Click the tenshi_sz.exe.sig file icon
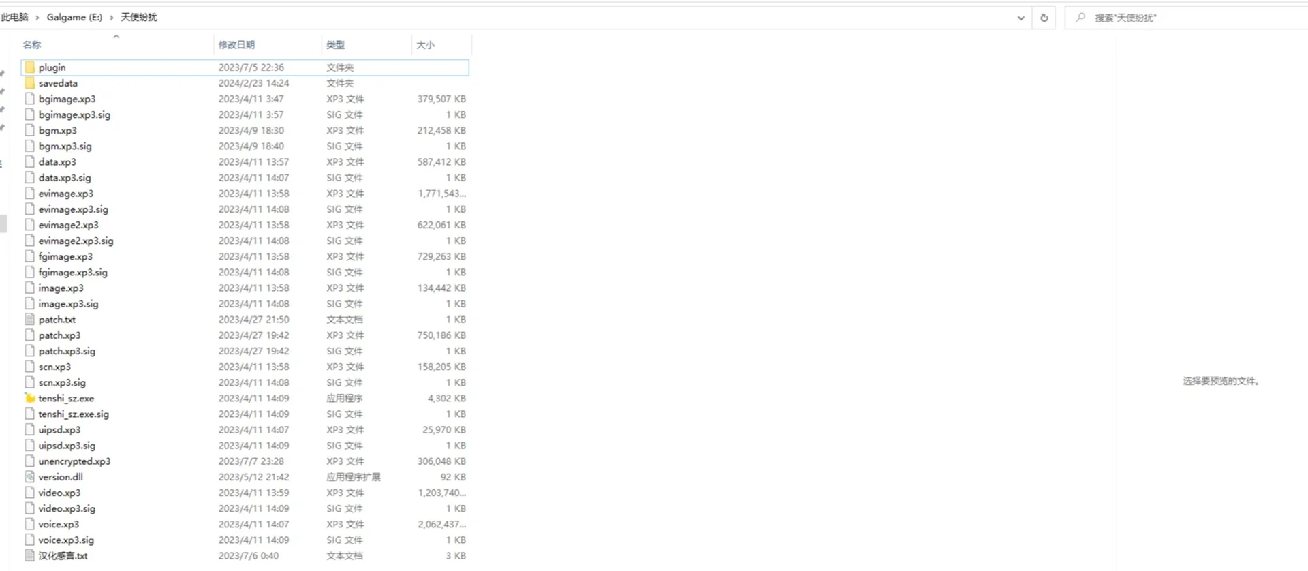This screenshot has width=1308, height=571. [29, 414]
